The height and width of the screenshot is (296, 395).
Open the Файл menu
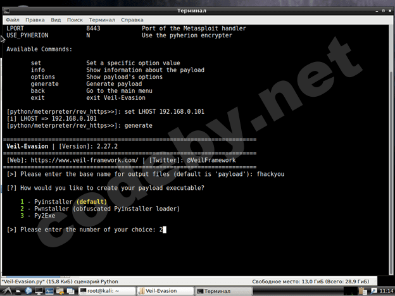pyautogui.click(x=13, y=20)
